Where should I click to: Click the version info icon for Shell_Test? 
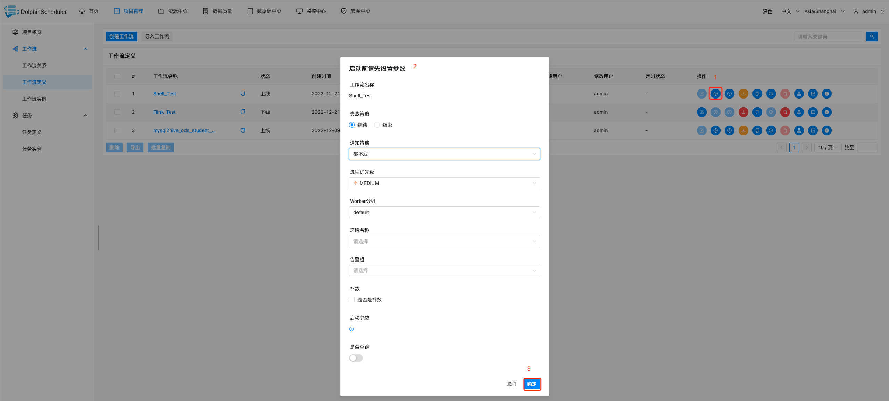[x=826, y=94]
